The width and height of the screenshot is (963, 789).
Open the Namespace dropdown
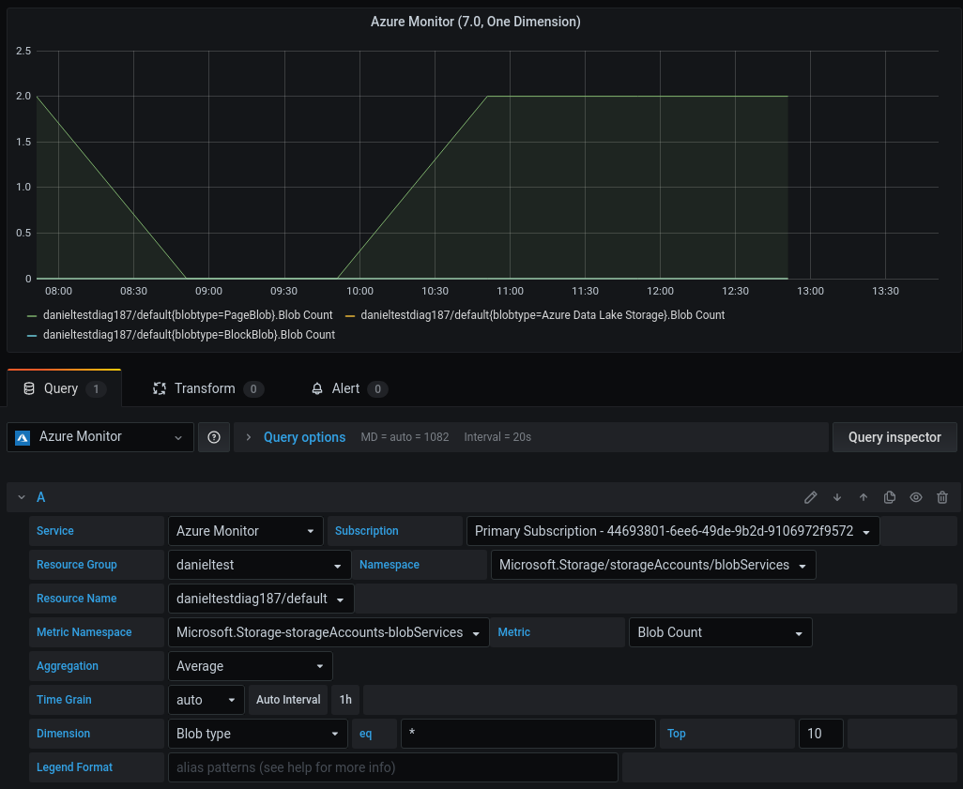click(653, 565)
